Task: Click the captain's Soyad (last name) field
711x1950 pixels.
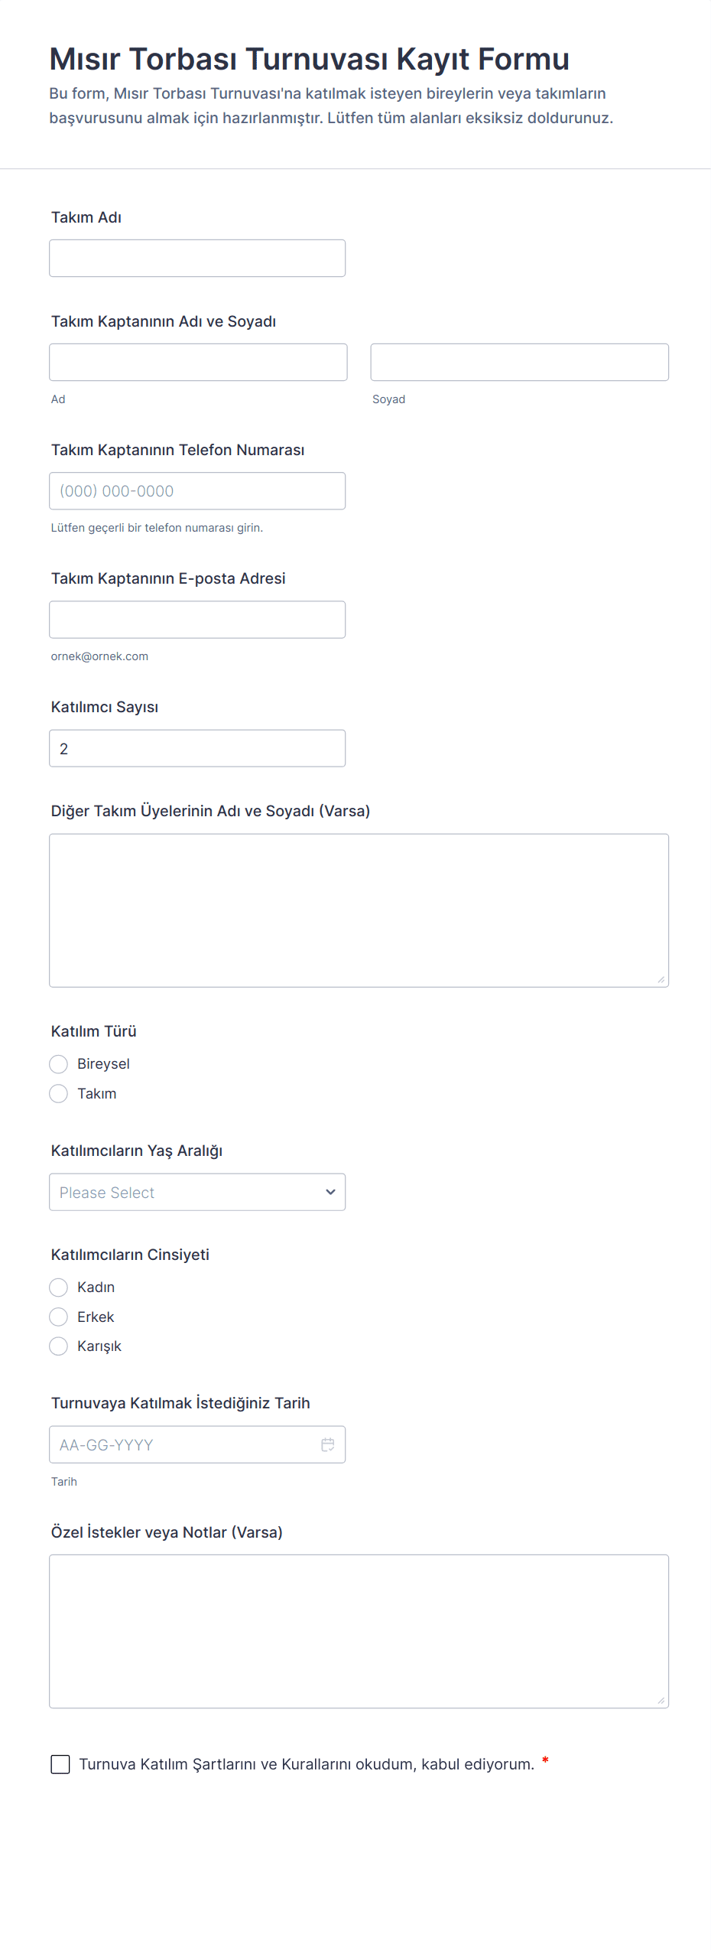Action: point(519,363)
